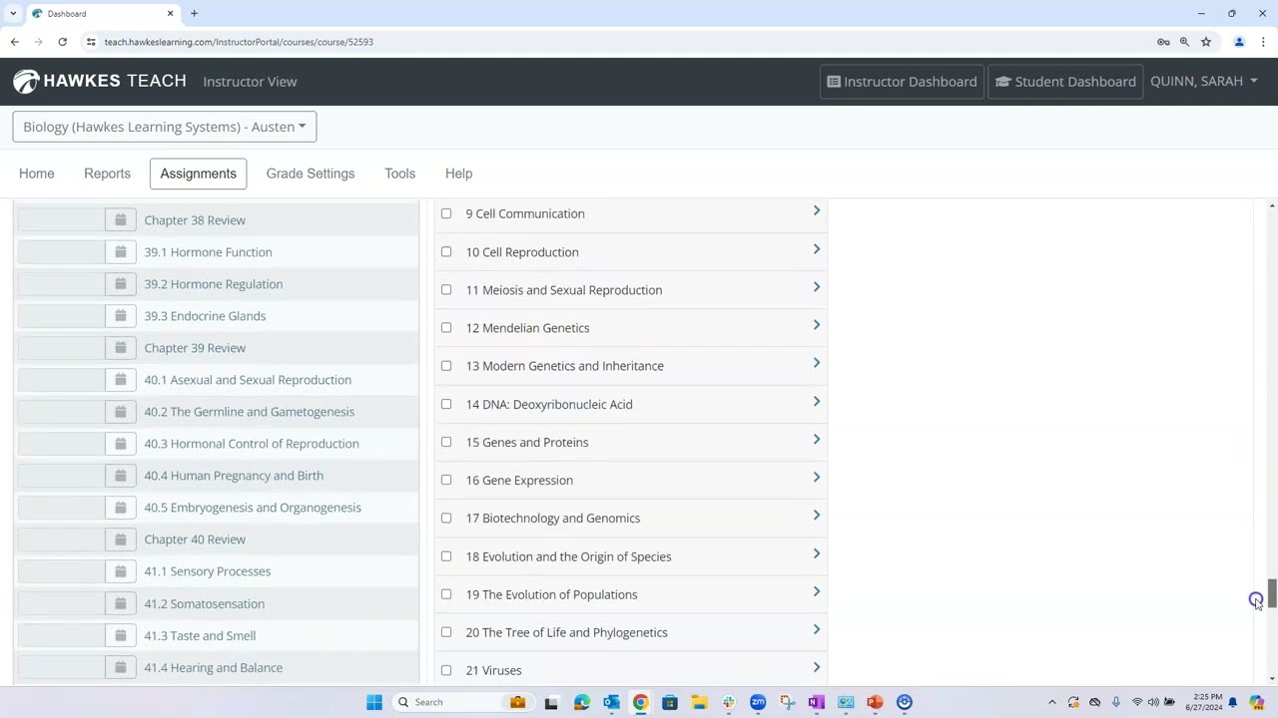Click the browser address bar URL

(x=239, y=42)
